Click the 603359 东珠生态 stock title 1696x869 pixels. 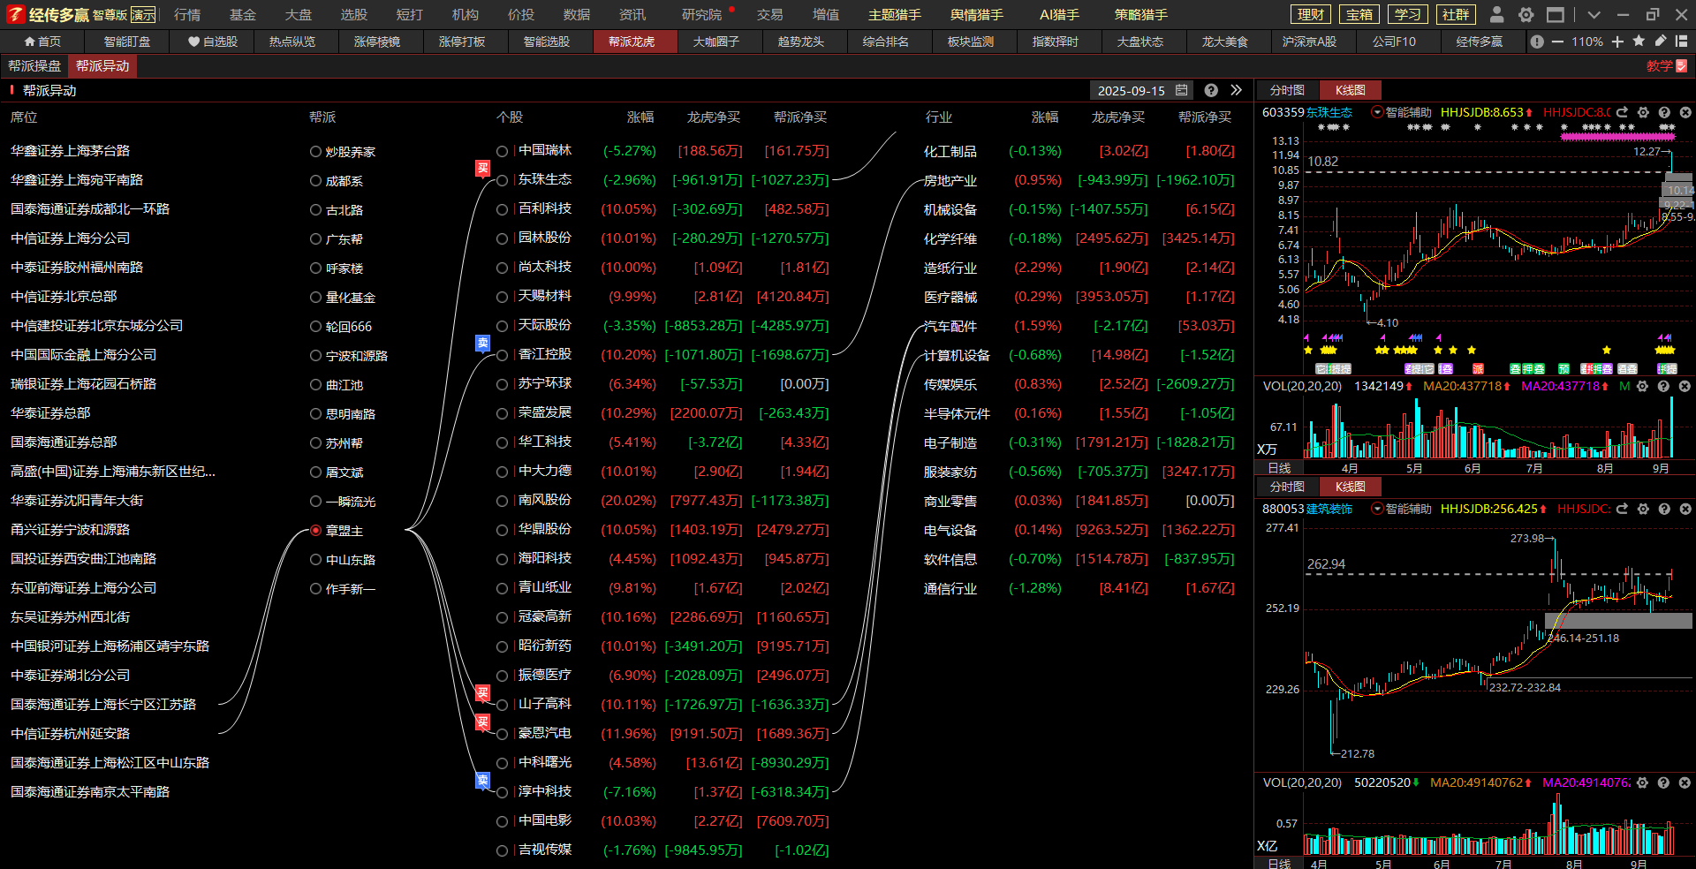click(1307, 112)
